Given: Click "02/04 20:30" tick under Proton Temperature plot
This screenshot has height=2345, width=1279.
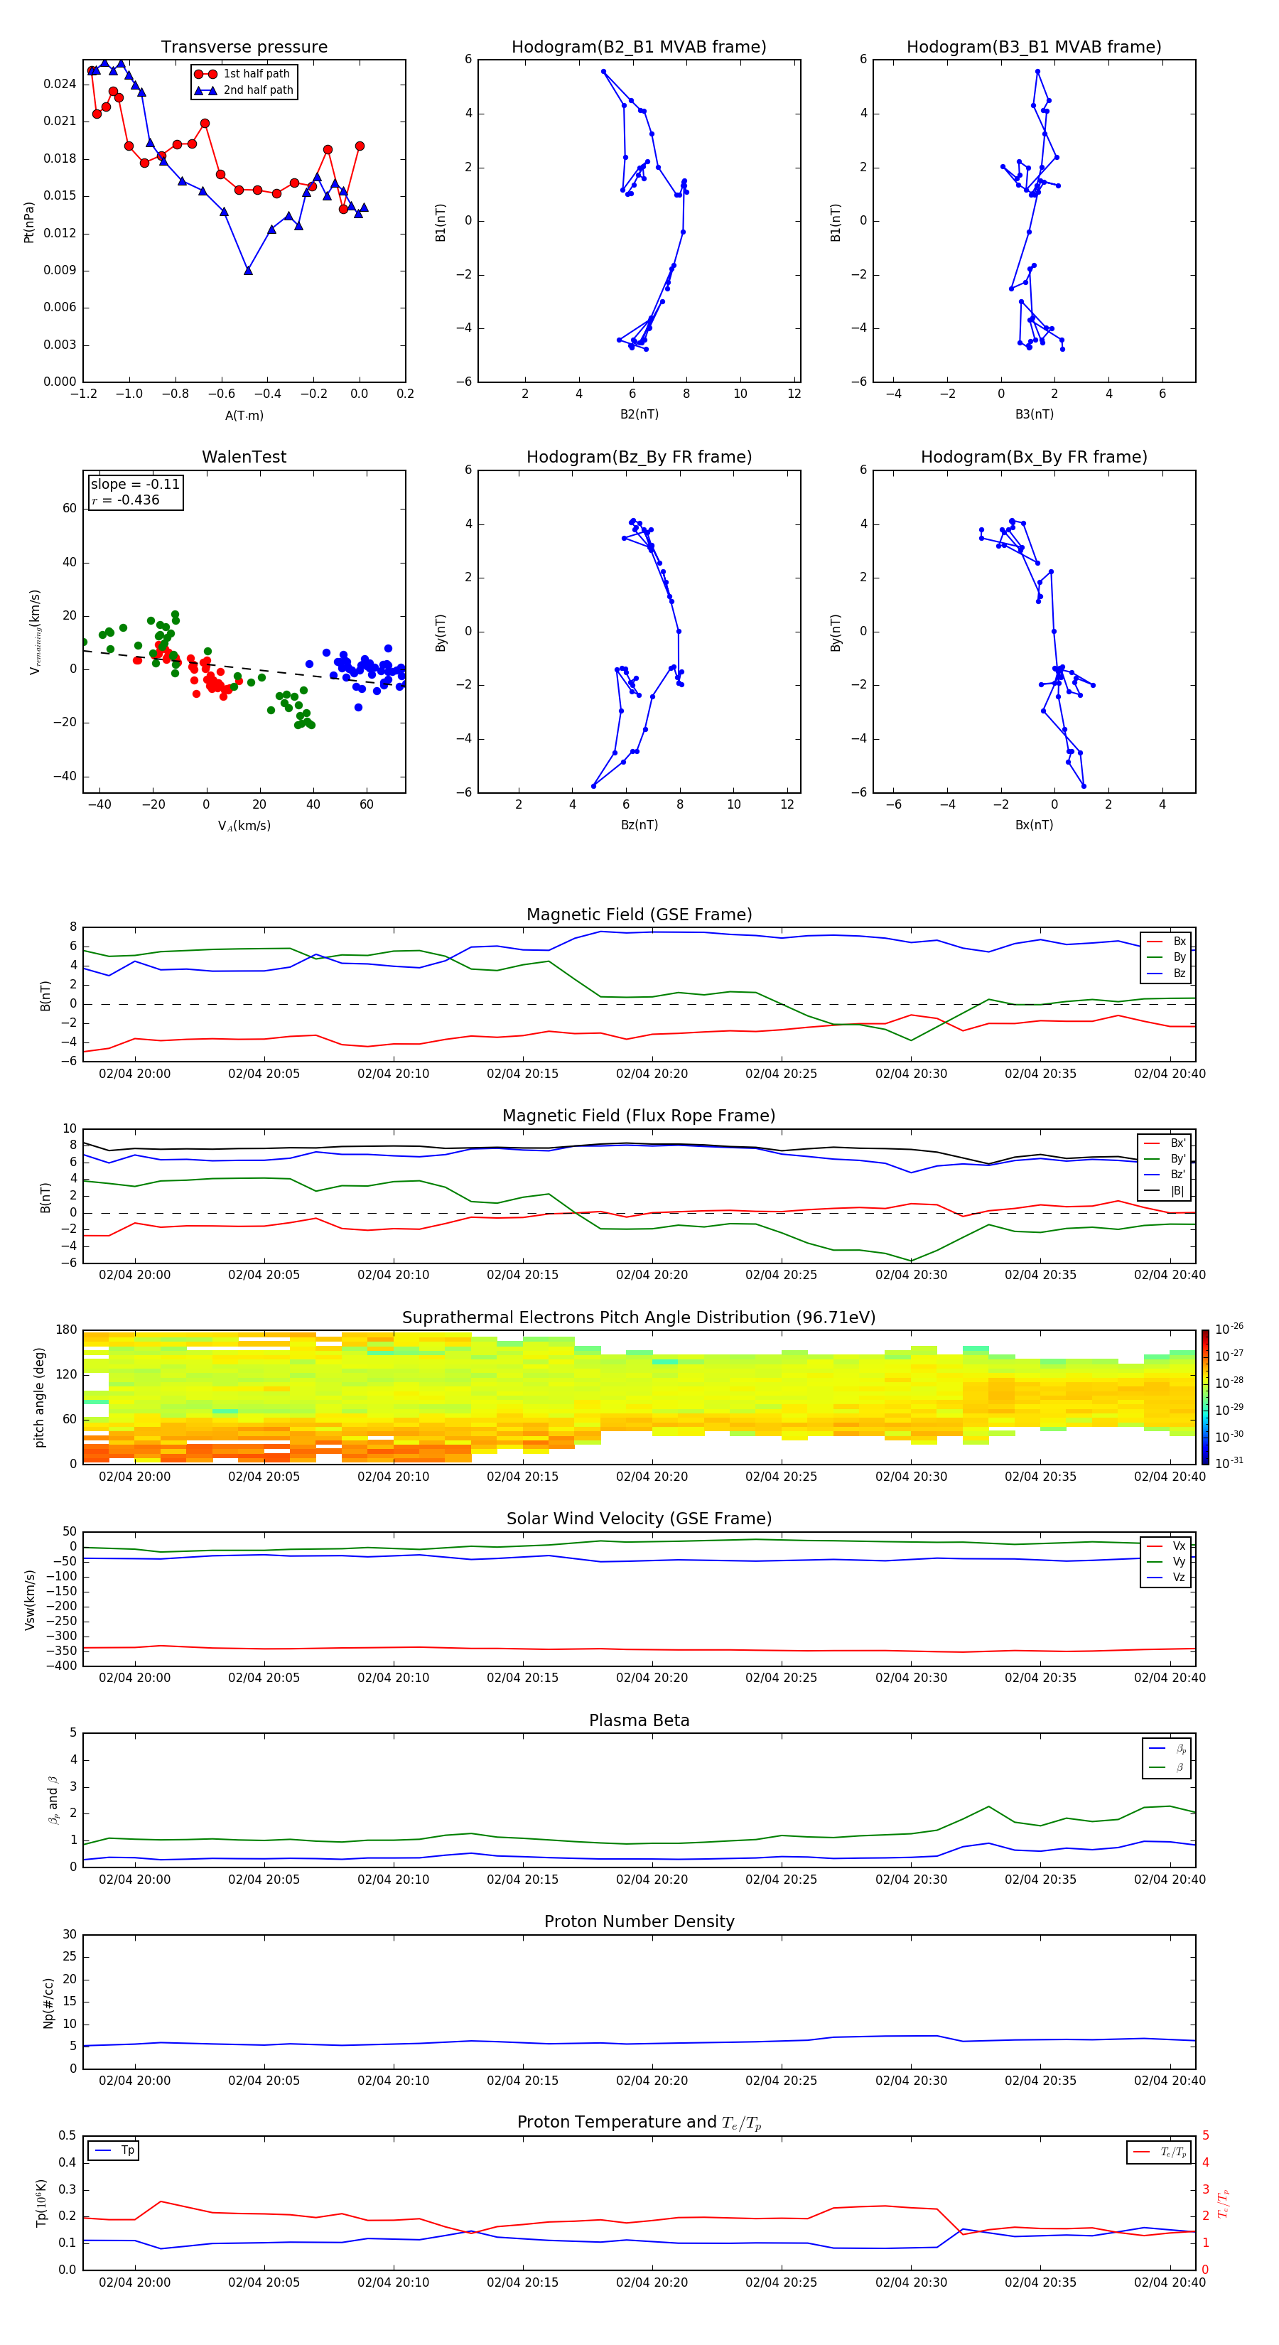Looking at the screenshot, I should coord(910,2282).
